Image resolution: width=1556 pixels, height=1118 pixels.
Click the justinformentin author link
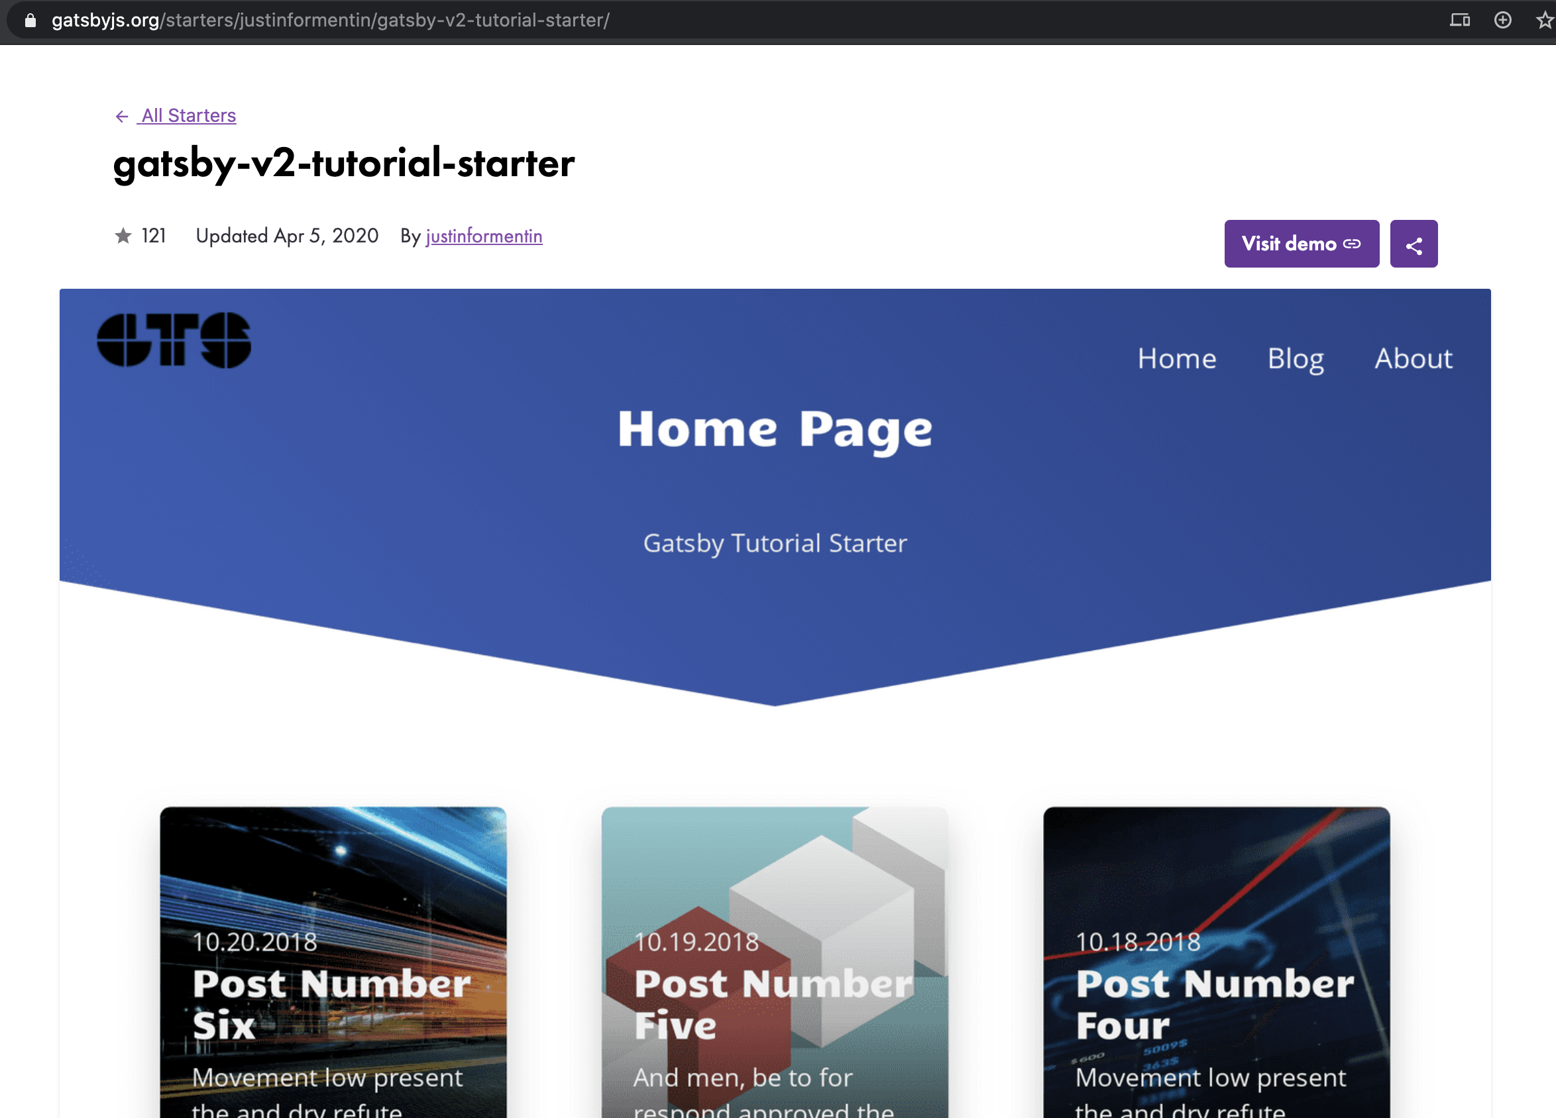click(x=483, y=235)
